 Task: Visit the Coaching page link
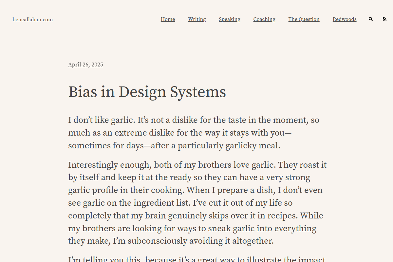point(264,19)
